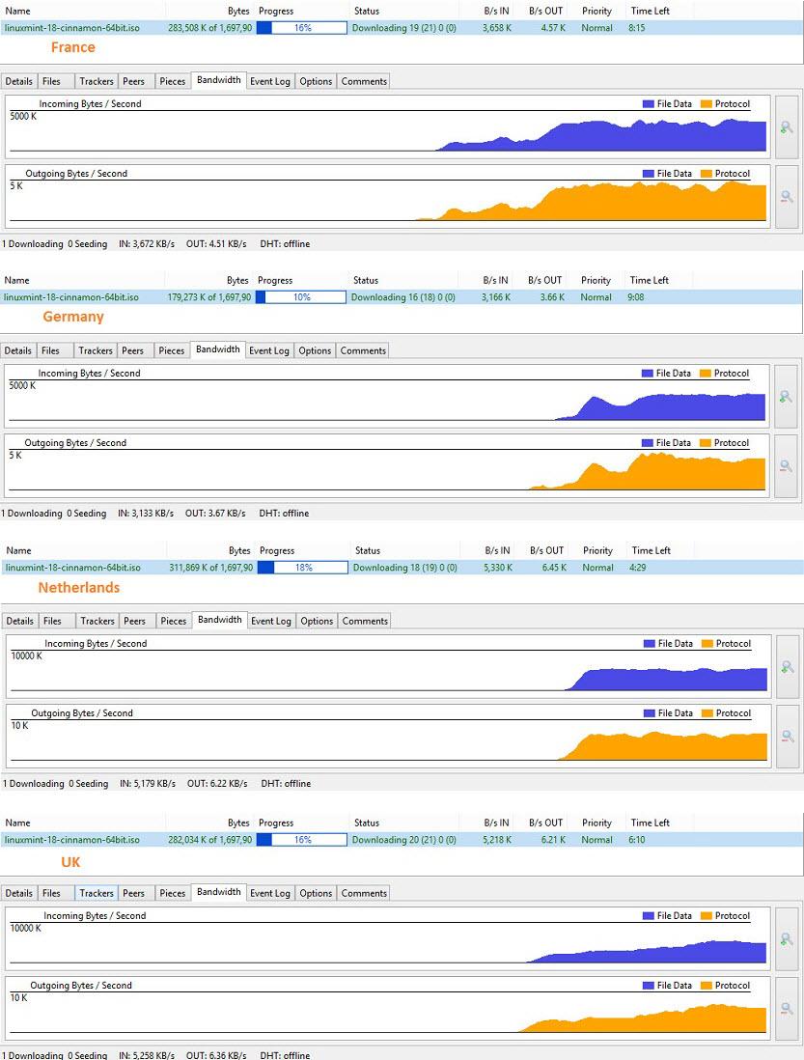Click "DHT: offline" in the Netherlands status bar
The width and height of the screenshot is (804, 1060).
click(286, 784)
